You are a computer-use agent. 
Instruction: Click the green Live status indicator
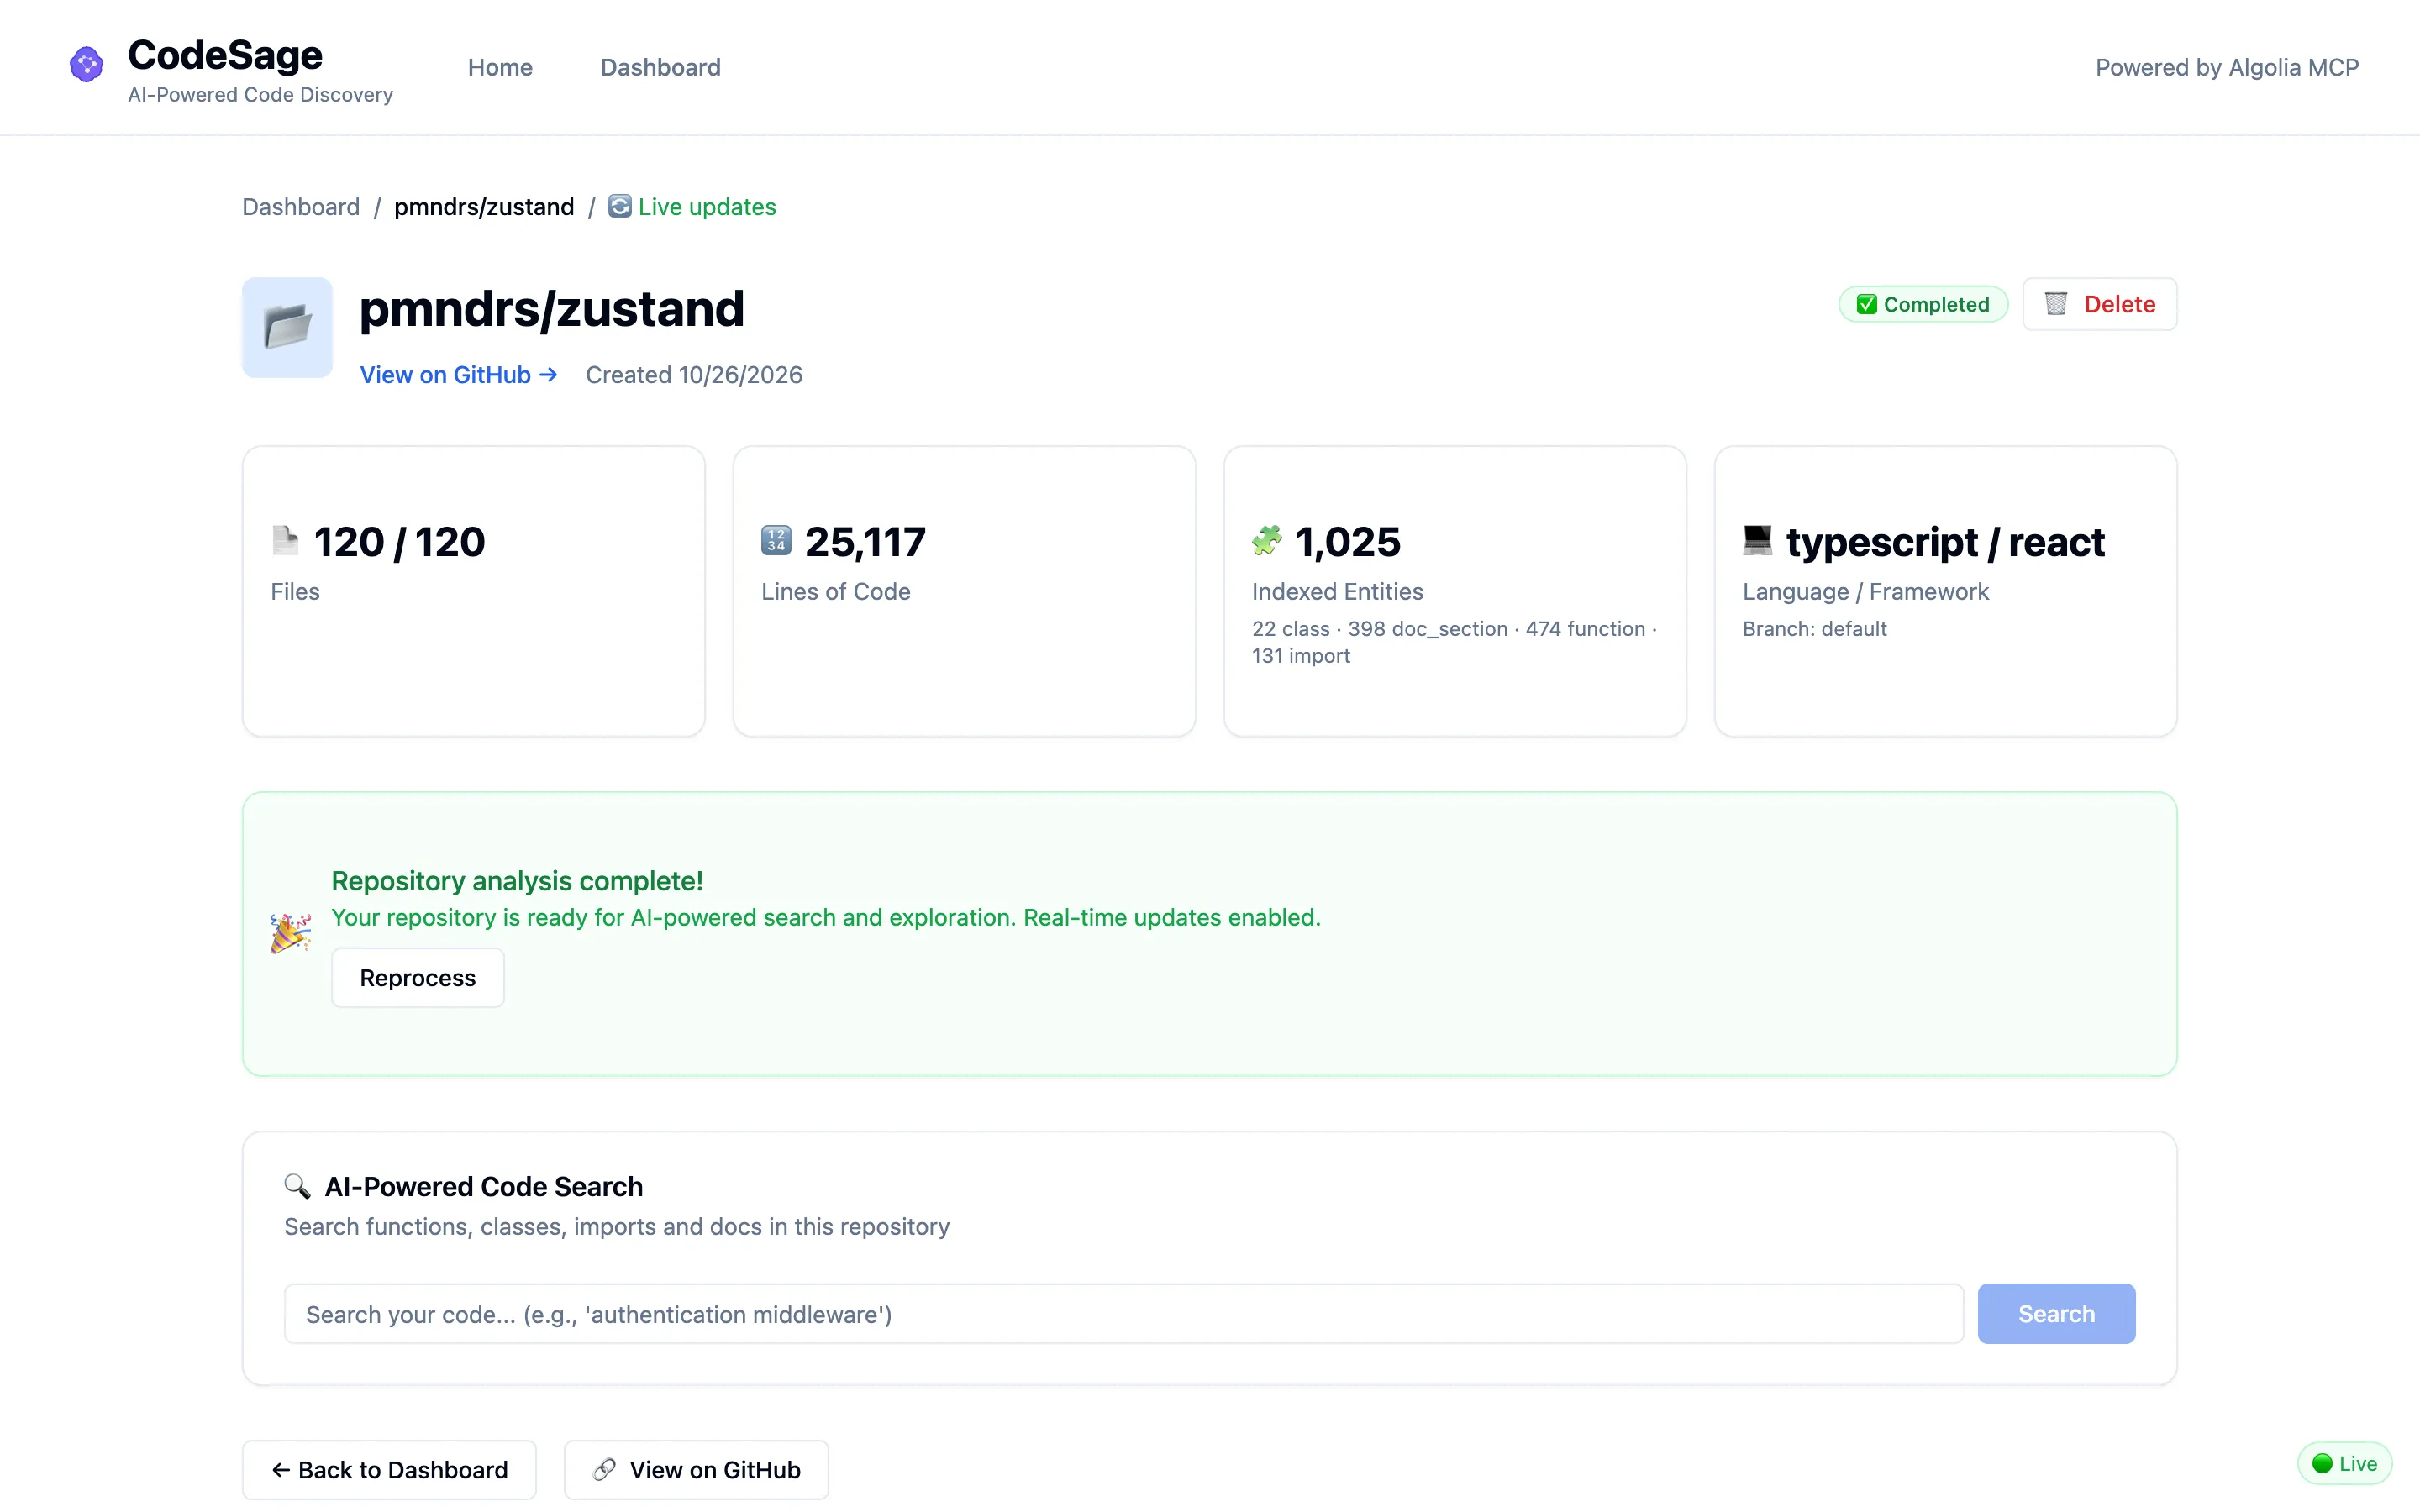pos(2344,1463)
